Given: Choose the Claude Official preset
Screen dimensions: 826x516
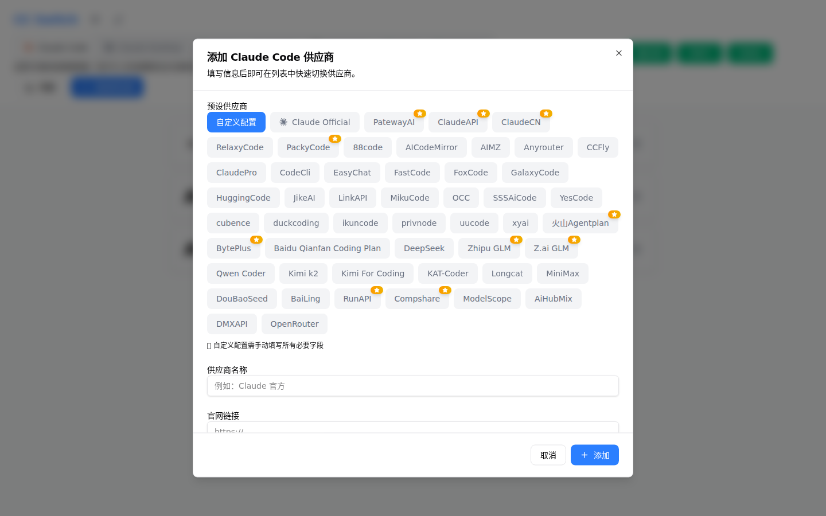Looking at the screenshot, I should click(315, 122).
